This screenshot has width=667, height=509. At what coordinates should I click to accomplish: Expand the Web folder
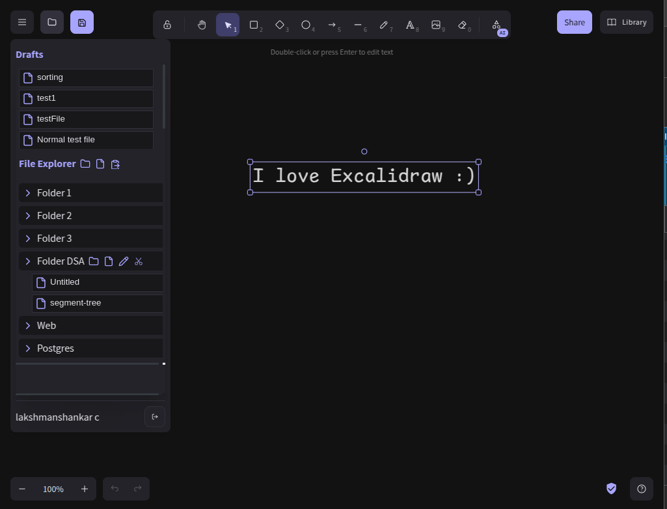91,326
